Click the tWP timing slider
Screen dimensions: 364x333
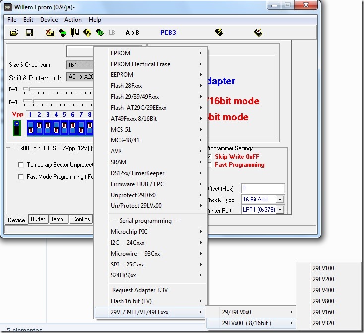pyautogui.click(x=58, y=90)
